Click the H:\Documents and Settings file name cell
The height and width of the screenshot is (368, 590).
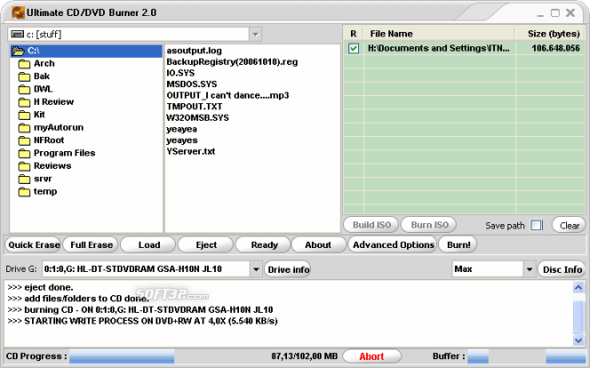[x=440, y=48]
